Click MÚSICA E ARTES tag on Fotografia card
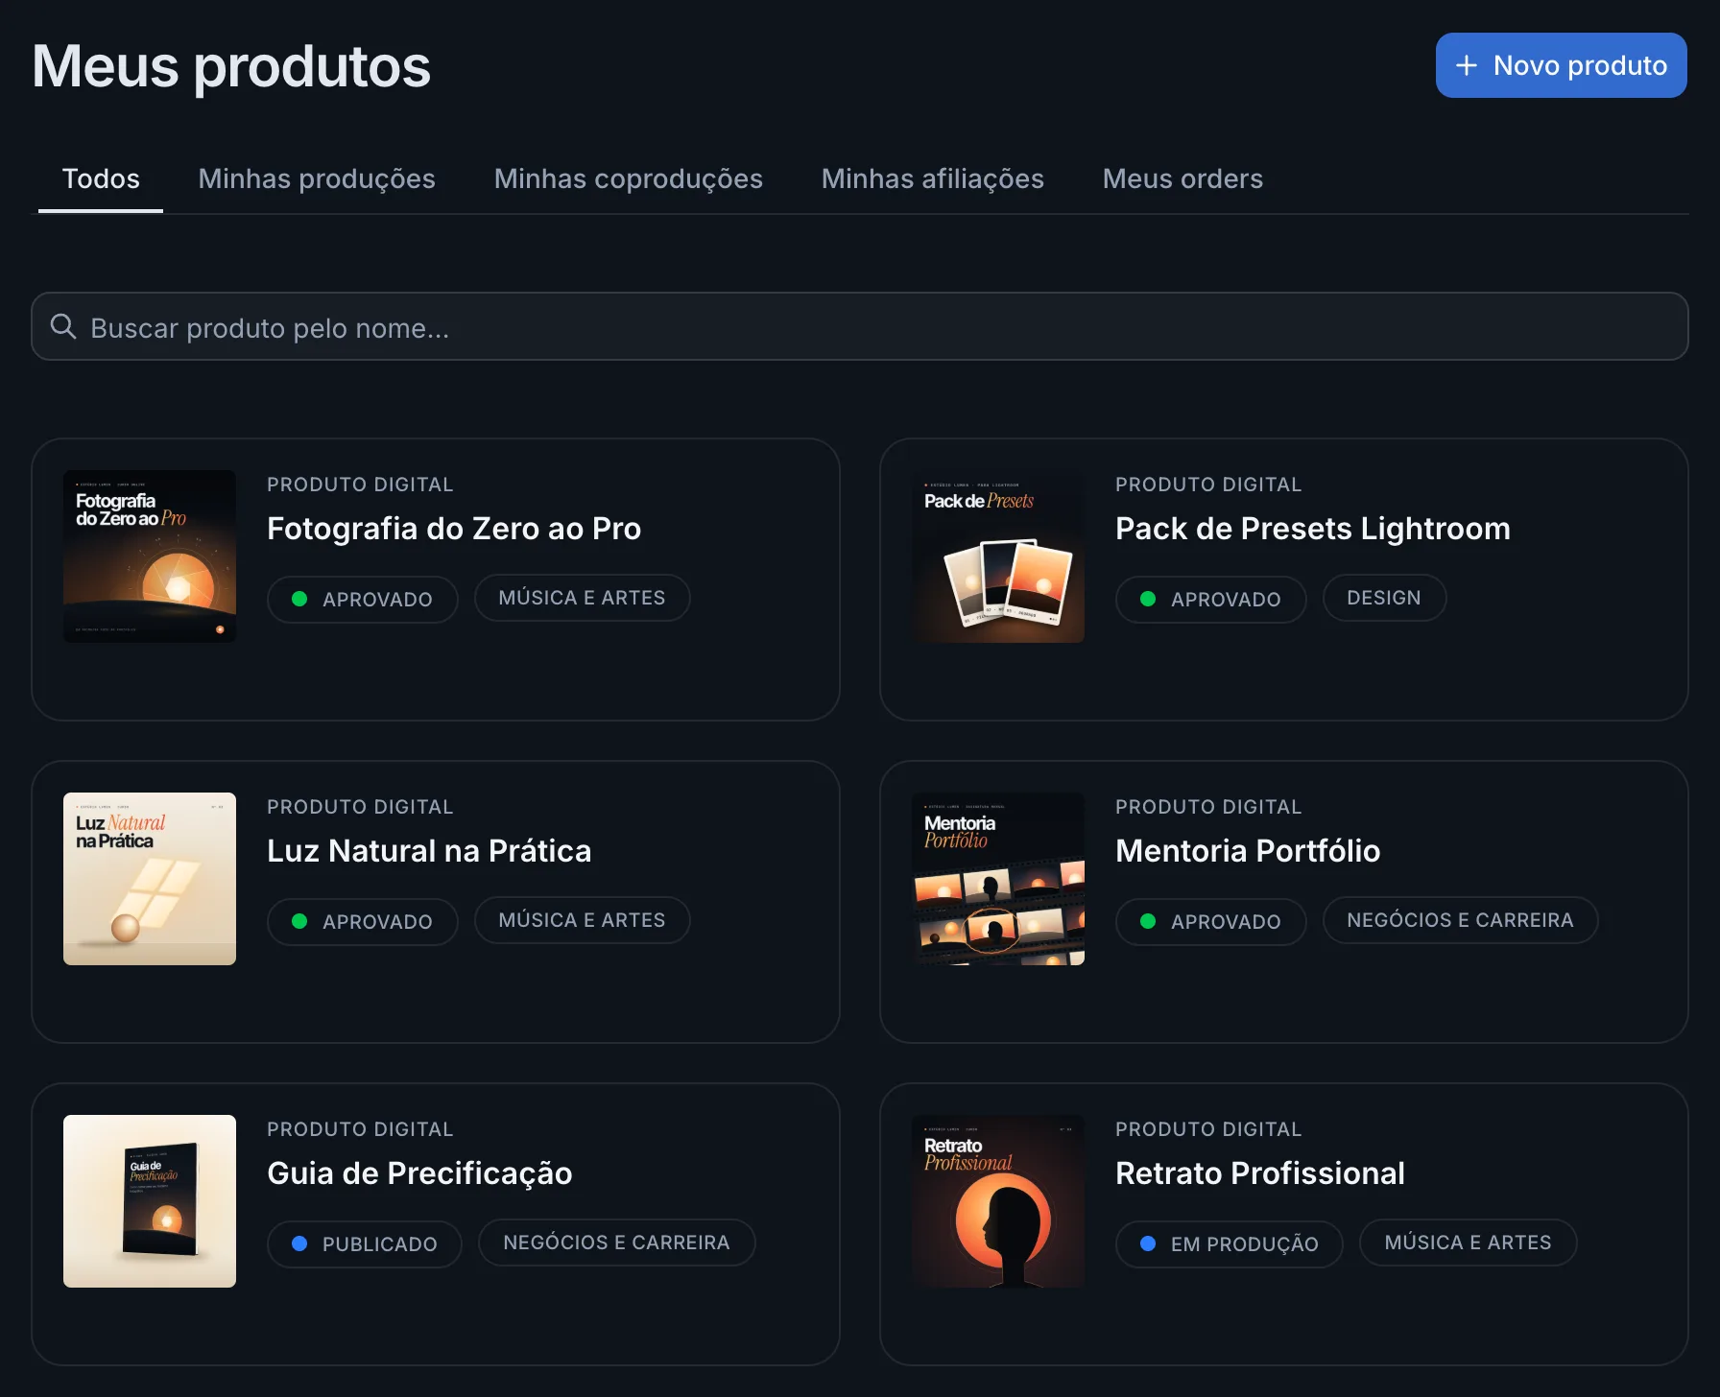Image resolution: width=1720 pixels, height=1397 pixels. pyautogui.click(x=583, y=598)
